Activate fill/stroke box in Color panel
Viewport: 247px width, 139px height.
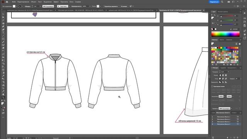213,18
